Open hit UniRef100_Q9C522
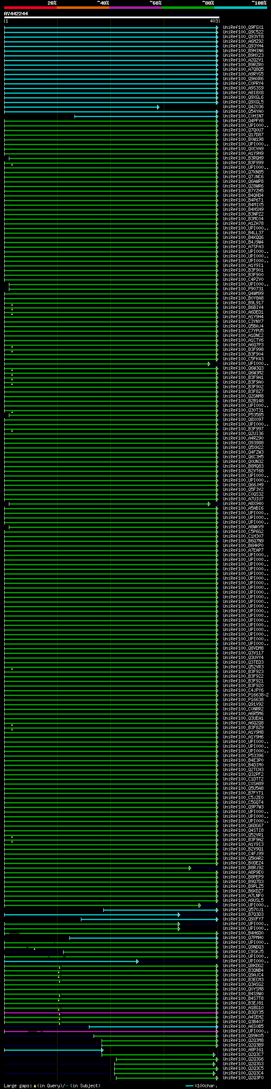The image size is (271, 1089). tap(243, 32)
